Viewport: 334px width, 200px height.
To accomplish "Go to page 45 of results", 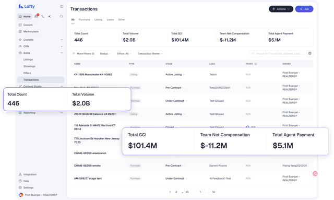I will tap(187, 192).
